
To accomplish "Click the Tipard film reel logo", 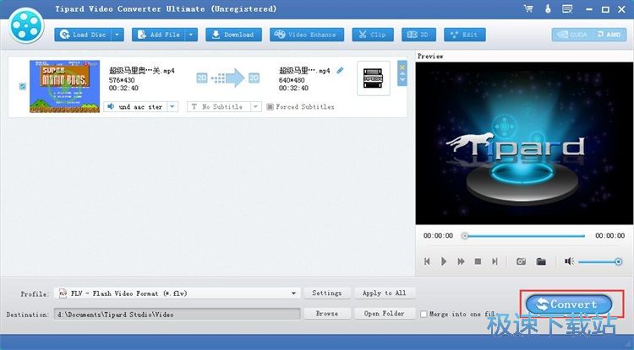I will 26,25.
